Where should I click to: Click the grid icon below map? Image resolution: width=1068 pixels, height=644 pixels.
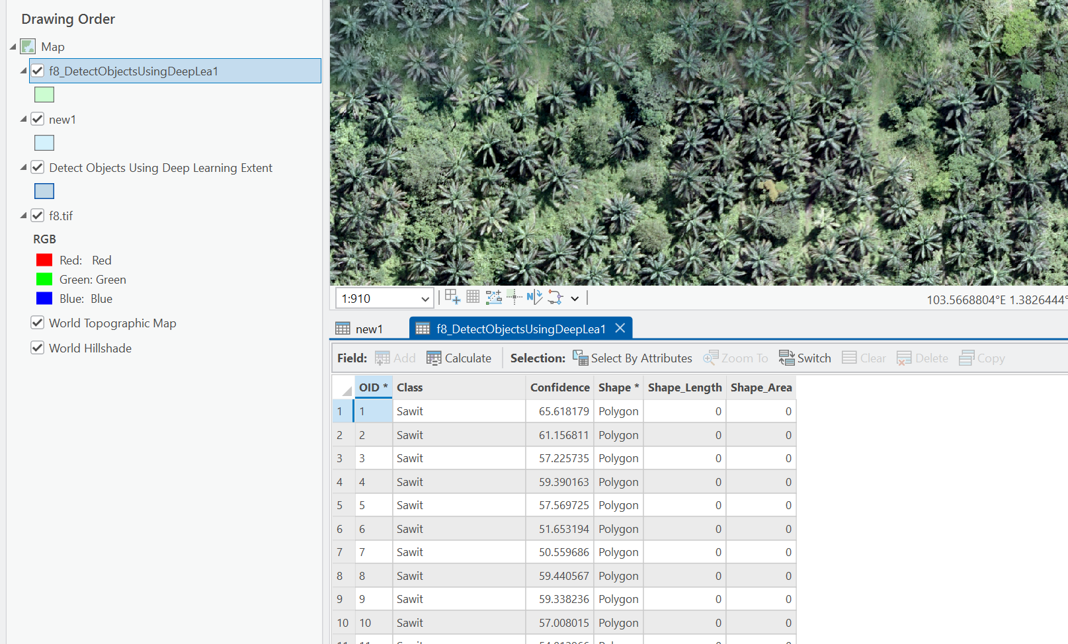click(x=473, y=297)
